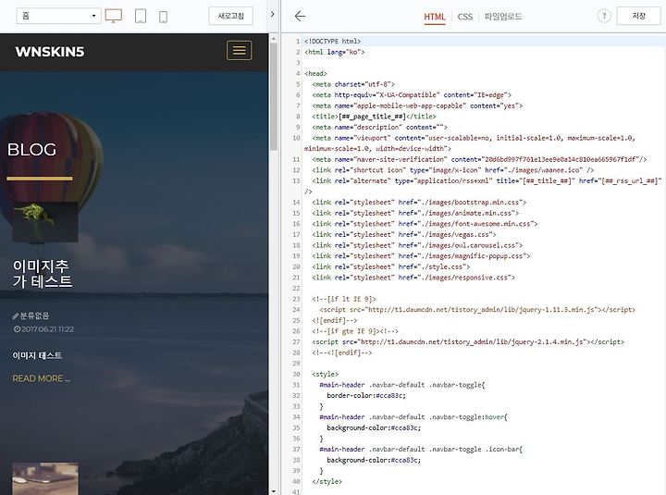Open the preview page dropdown showing 홈

(x=58, y=16)
